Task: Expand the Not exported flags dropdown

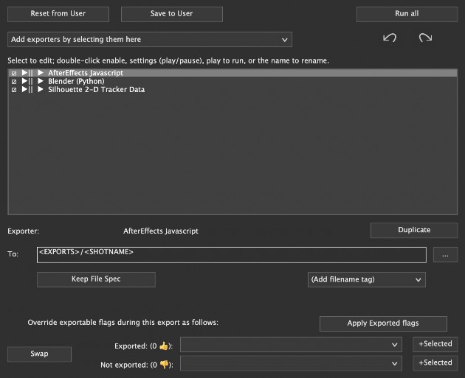Action: [292, 364]
